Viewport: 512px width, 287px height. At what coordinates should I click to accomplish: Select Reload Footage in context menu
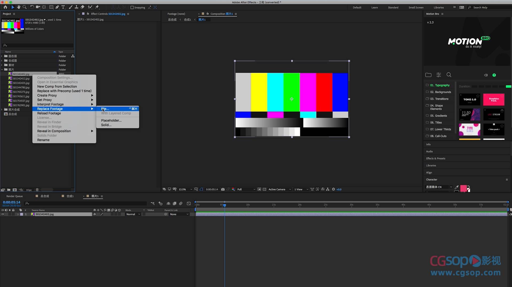pos(49,113)
